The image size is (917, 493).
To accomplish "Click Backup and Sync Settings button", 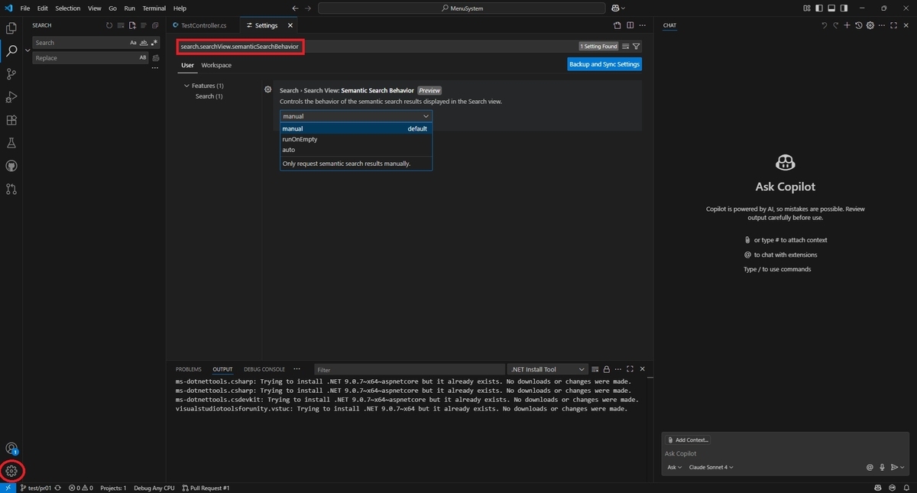I will coord(604,64).
